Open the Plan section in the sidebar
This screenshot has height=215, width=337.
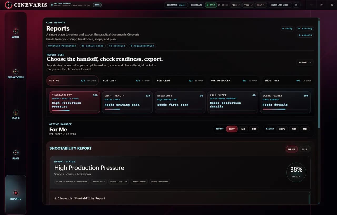click(16, 155)
